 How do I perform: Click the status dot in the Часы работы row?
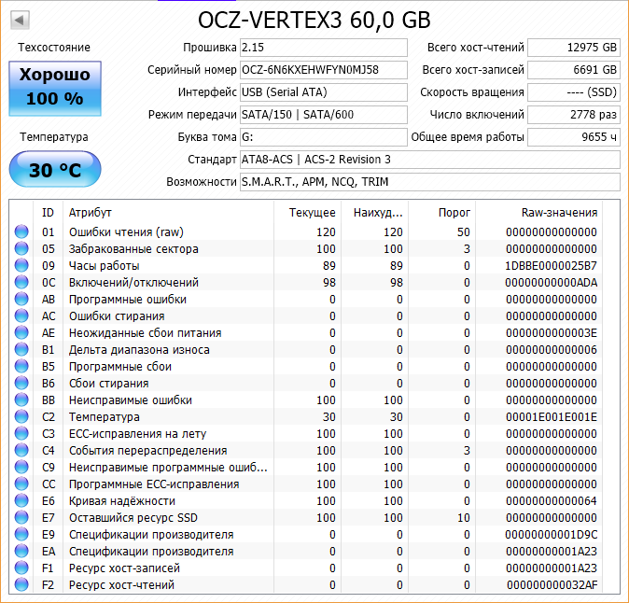point(21,265)
